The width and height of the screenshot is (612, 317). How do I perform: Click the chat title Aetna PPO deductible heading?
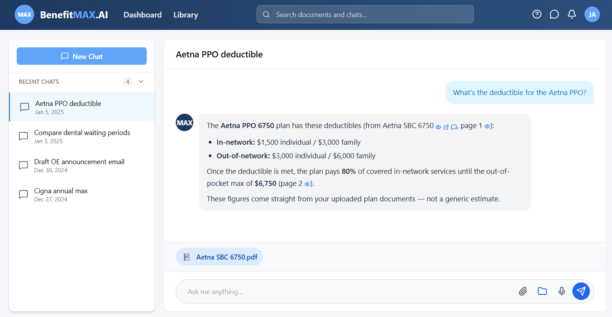point(219,54)
